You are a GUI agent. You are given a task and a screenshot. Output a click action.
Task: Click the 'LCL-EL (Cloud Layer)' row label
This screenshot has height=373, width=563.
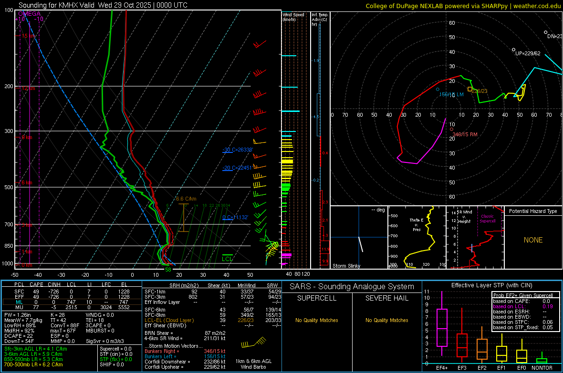(169, 320)
